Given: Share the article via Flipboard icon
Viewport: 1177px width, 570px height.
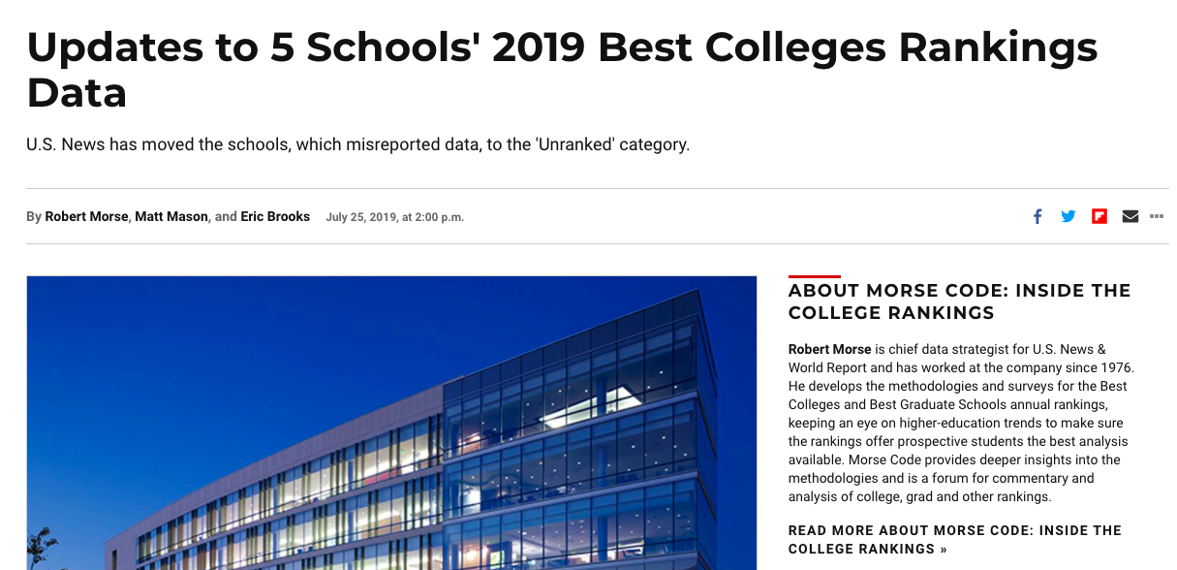Looking at the screenshot, I should (x=1100, y=216).
